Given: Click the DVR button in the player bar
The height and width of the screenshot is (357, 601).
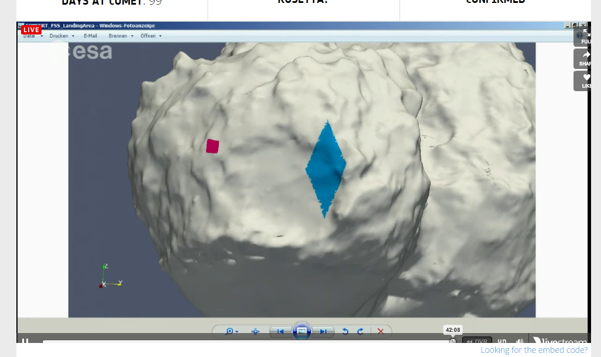Looking at the screenshot, I should pyautogui.click(x=477, y=341).
